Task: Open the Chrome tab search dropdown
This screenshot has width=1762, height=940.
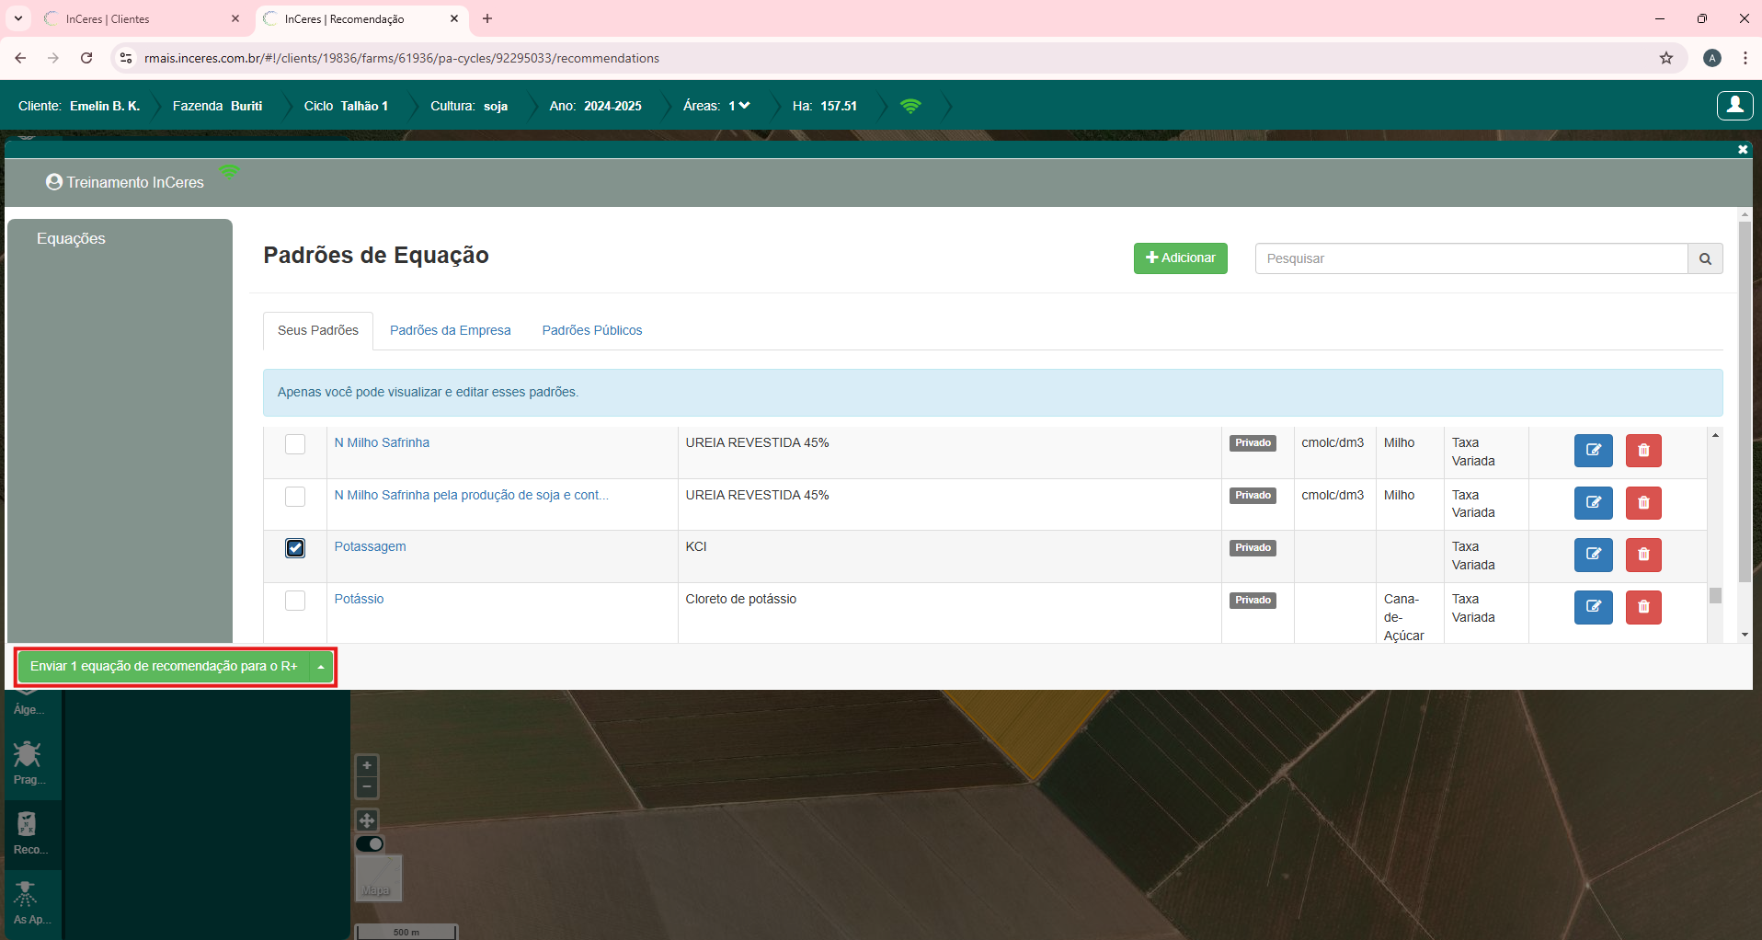Action: point(18,18)
